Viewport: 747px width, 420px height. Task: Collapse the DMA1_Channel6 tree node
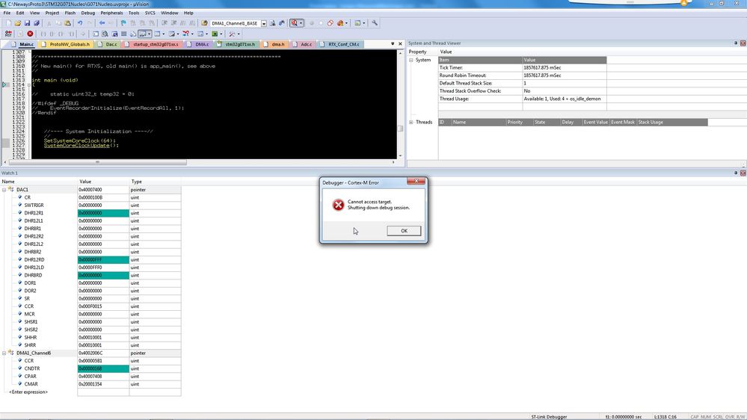(4, 353)
